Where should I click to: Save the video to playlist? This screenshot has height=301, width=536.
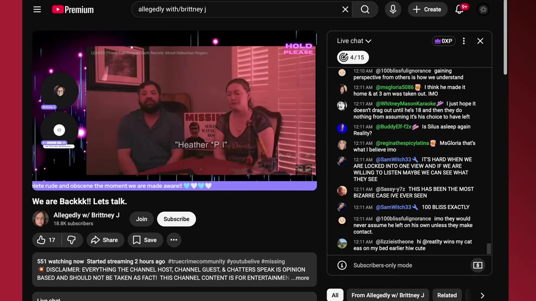coord(145,240)
